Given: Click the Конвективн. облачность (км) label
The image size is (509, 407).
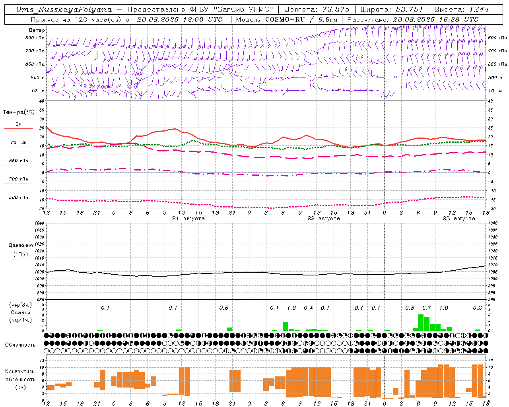Looking at the screenshot, I should click(x=20, y=380).
